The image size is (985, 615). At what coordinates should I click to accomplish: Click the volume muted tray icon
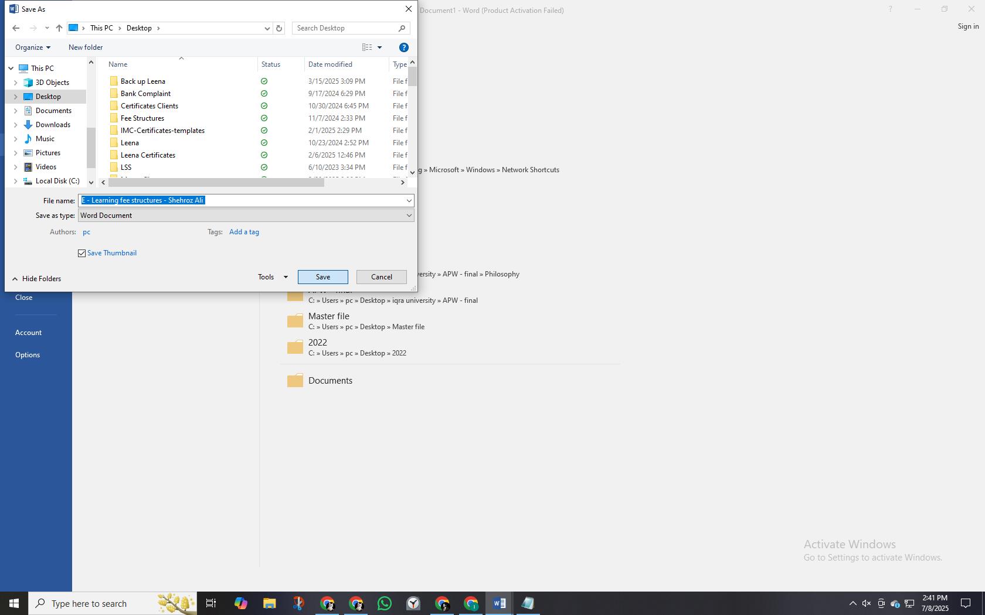[866, 603]
